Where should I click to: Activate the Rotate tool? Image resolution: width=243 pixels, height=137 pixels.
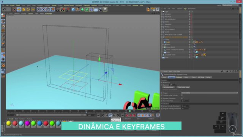[x=28, y=10]
